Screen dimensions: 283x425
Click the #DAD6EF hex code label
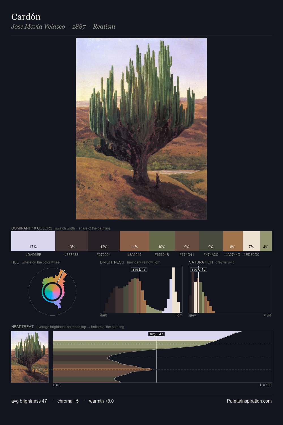pyautogui.click(x=33, y=255)
